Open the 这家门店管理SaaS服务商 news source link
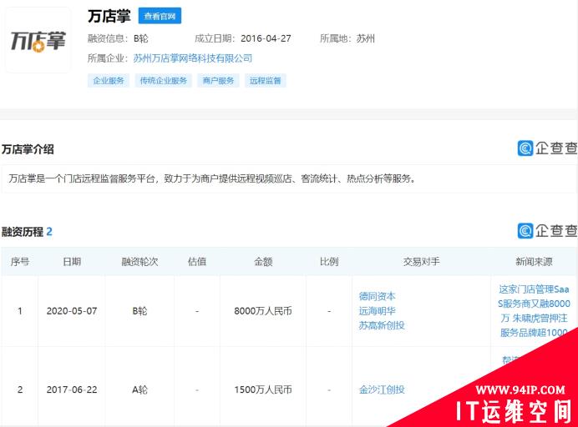The width and height of the screenshot is (578, 427). pos(534,311)
